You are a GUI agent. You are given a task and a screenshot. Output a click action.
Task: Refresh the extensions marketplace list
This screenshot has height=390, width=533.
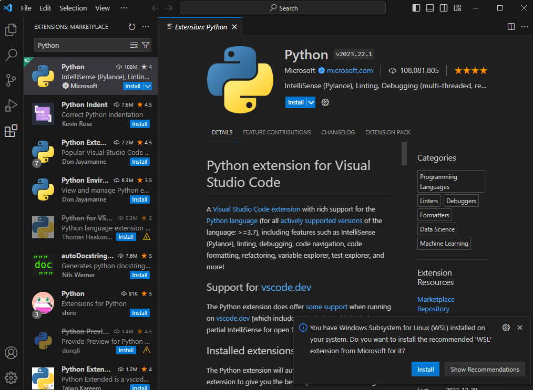pyautogui.click(x=132, y=27)
